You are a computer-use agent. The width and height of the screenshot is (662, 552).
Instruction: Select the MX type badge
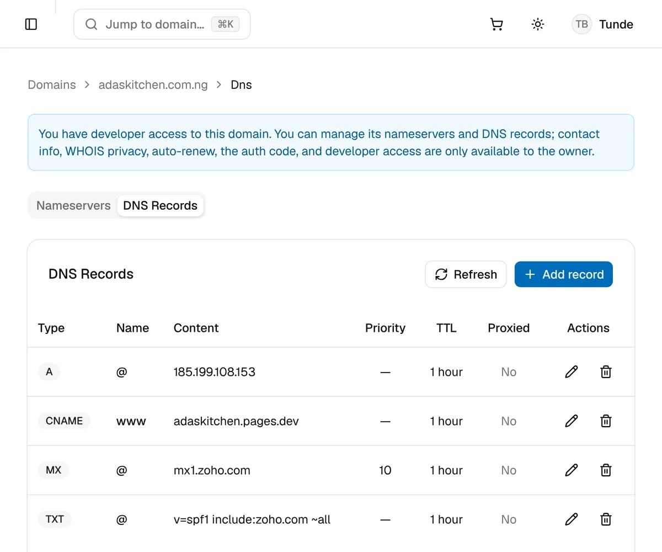pos(54,470)
